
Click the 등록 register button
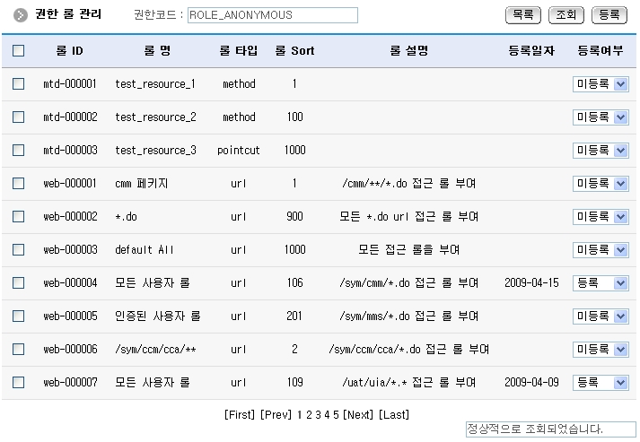pyautogui.click(x=609, y=15)
